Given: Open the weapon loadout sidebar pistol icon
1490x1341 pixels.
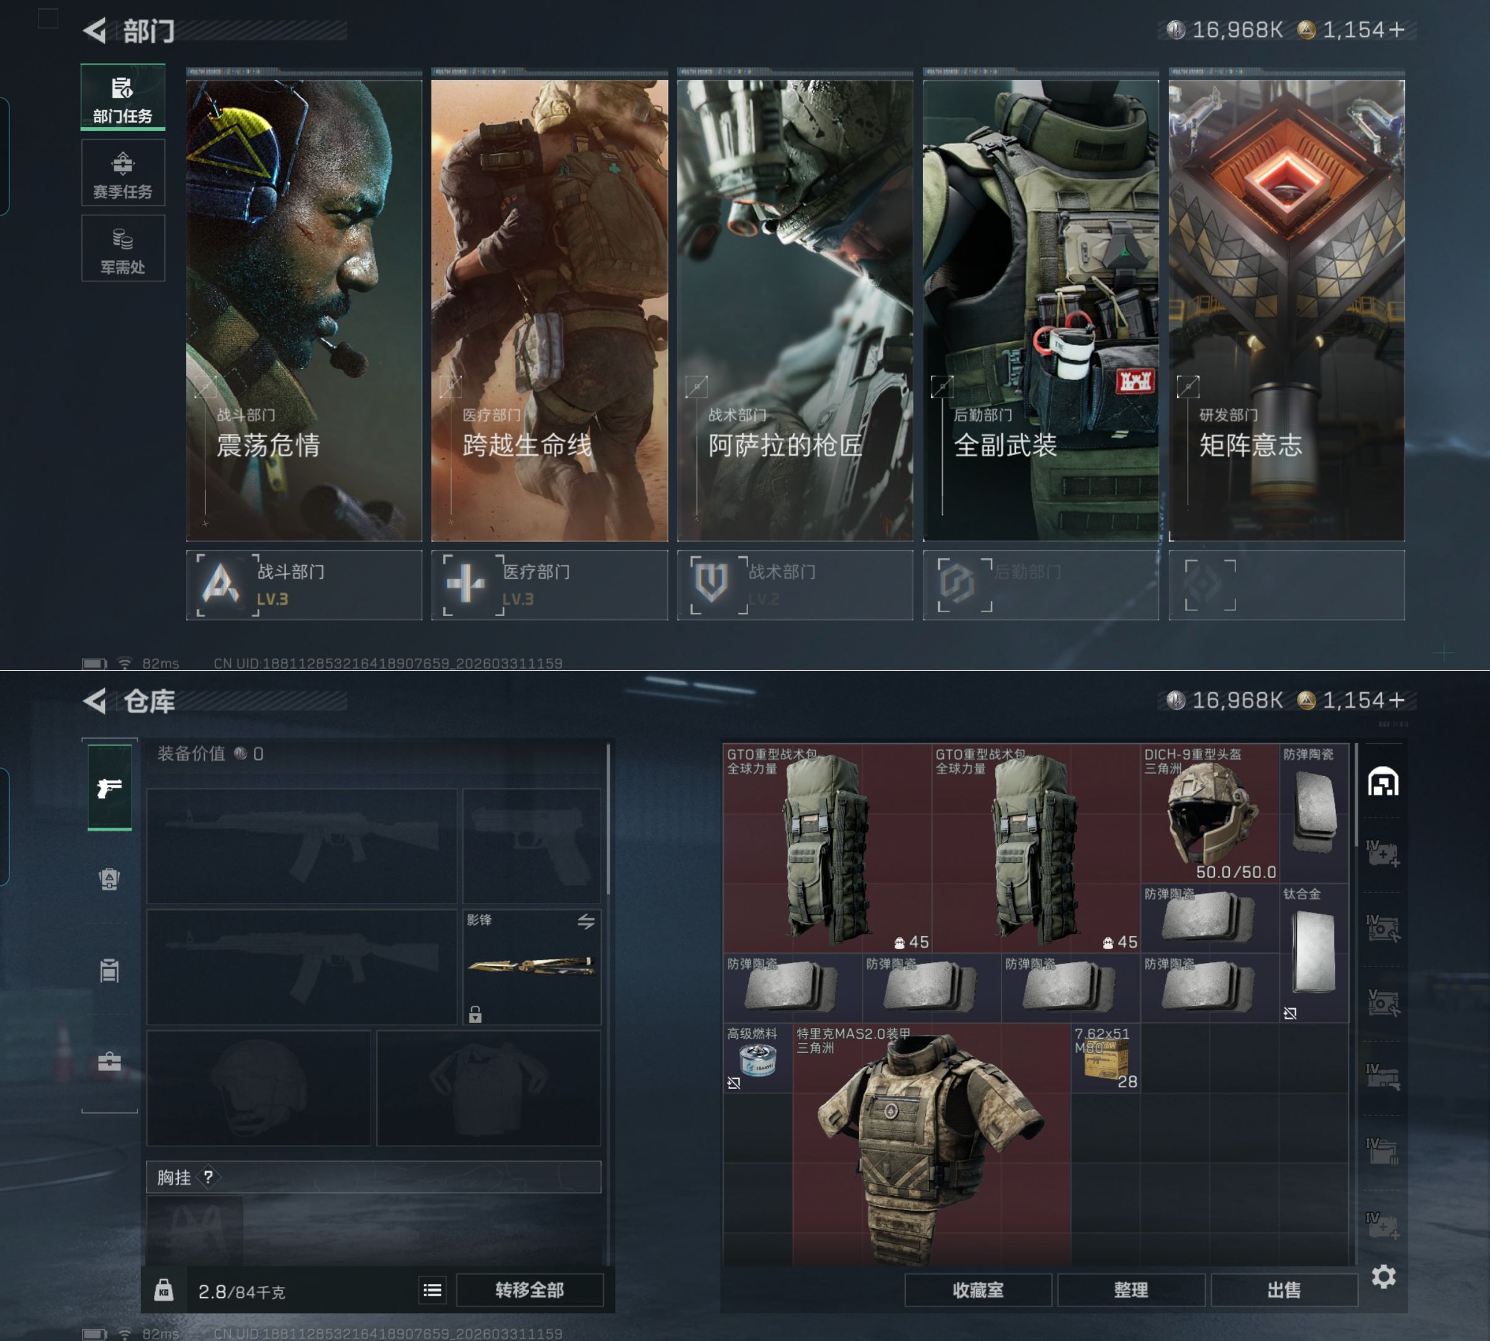Looking at the screenshot, I should click(x=110, y=788).
